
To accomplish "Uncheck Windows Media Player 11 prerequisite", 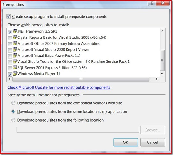I will click(10, 74).
